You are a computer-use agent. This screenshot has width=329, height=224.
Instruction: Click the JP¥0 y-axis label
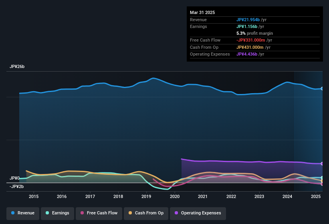click(x=14, y=178)
